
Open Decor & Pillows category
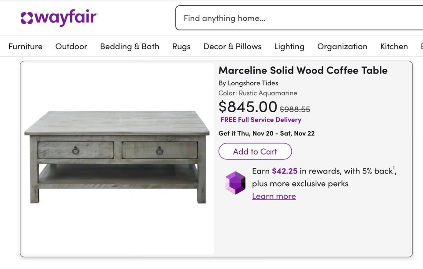coord(232,46)
